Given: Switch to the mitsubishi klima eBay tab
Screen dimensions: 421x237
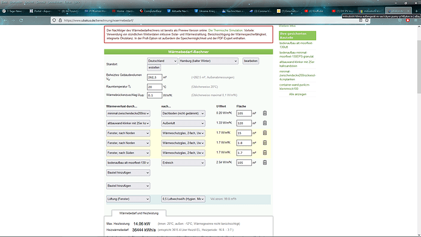Looking at the screenshot, I should point(370,11).
